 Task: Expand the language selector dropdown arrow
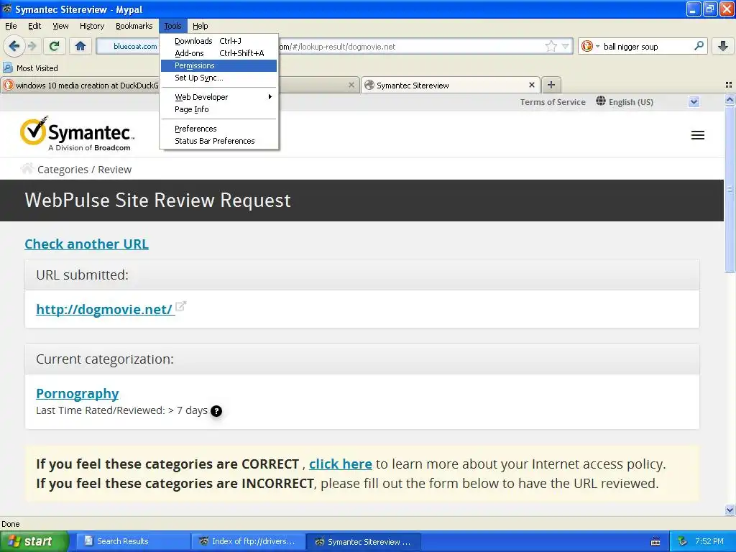click(x=694, y=102)
